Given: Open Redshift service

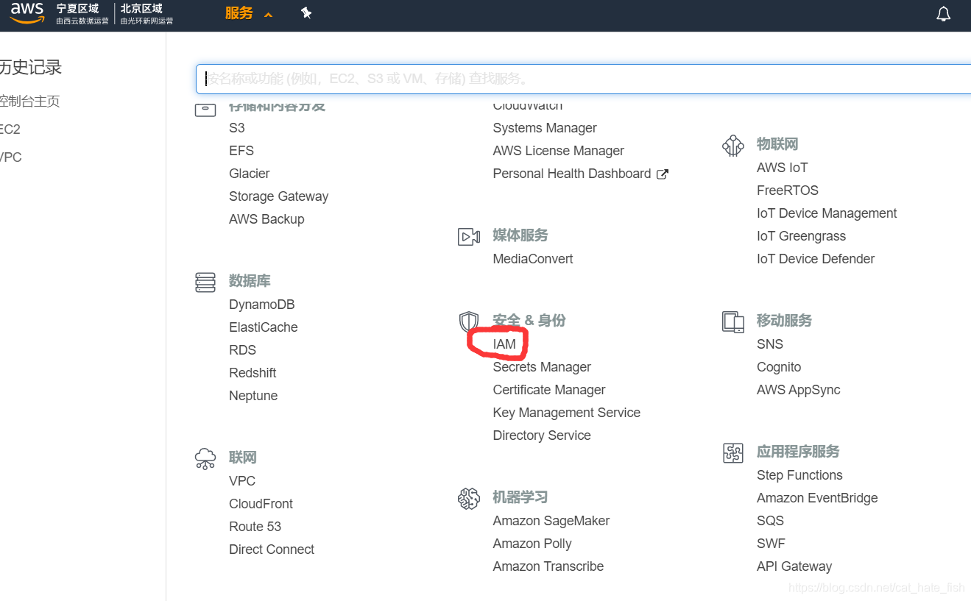Looking at the screenshot, I should 253,373.
